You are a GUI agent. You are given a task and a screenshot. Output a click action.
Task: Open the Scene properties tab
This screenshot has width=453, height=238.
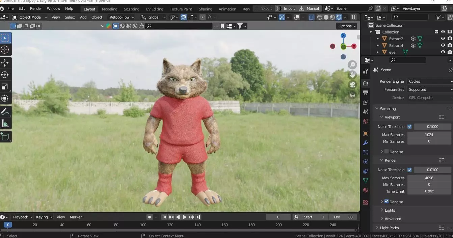pyautogui.click(x=366, y=111)
